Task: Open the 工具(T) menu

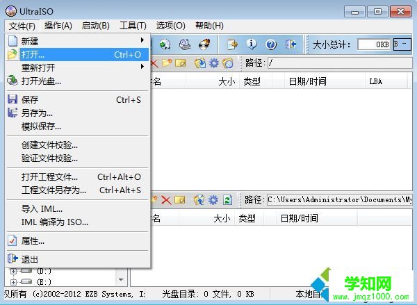Action: 133,26
